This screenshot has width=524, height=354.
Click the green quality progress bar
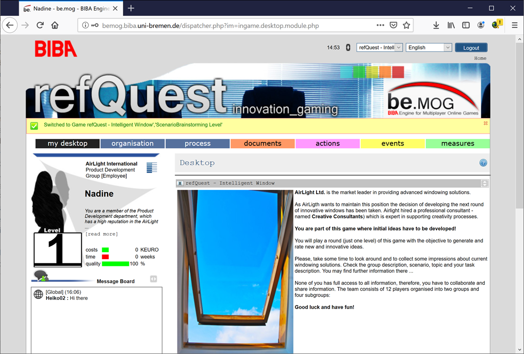[x=116, y=264]
